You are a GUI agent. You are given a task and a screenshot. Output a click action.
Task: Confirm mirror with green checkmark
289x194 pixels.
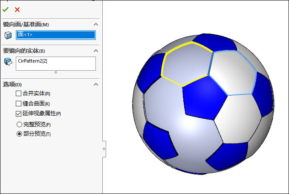(x=6, y=9)
